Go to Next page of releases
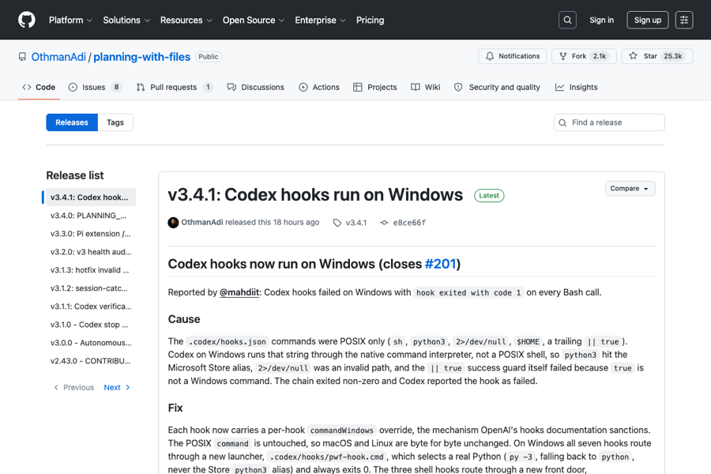Image resolution: width=711 pixels, height=474 pixels. [117, 387]
